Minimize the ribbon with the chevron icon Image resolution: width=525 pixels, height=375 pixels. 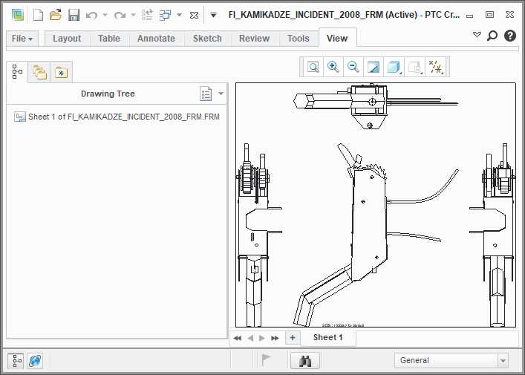(477, 34)
